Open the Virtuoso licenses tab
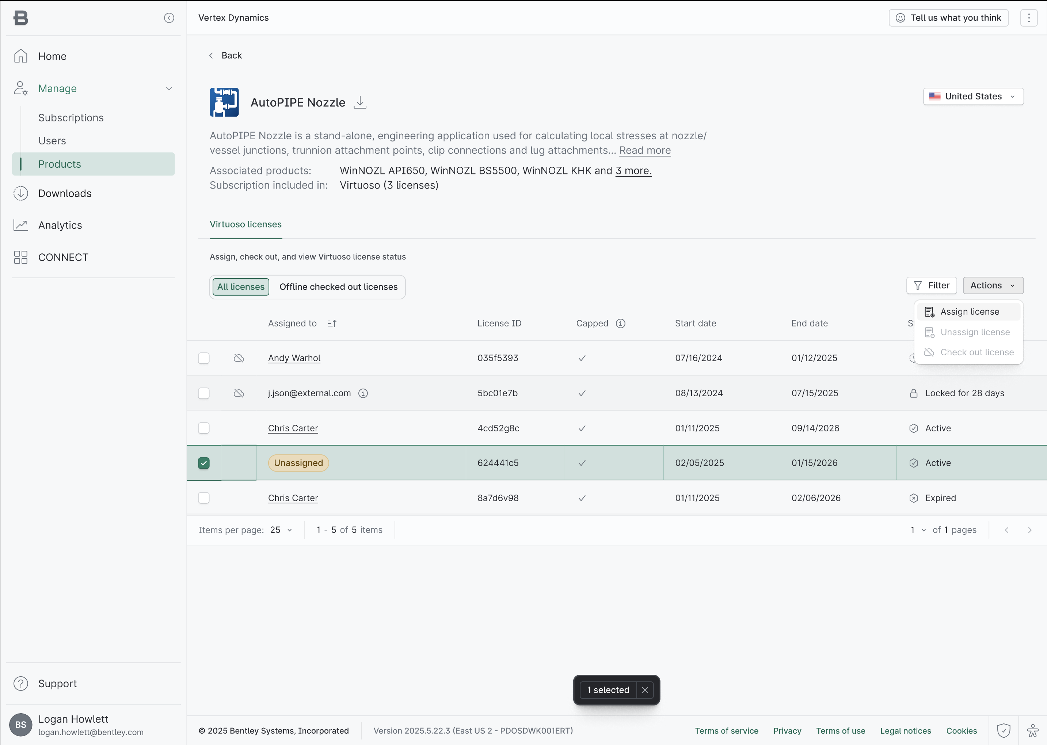This screenshot has width=1047, height=745. tap(246, 224)
